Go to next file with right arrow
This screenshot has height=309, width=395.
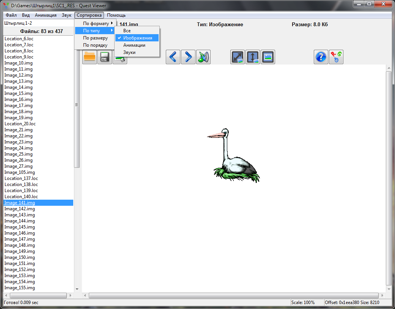click(188, 57)
